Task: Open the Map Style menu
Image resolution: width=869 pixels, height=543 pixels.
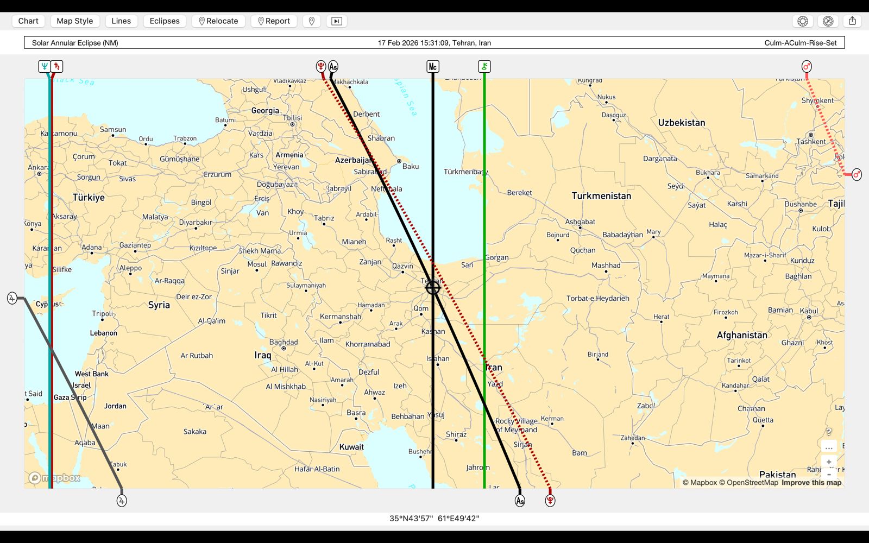Action: pyautogui.click(x=75, y=21)
